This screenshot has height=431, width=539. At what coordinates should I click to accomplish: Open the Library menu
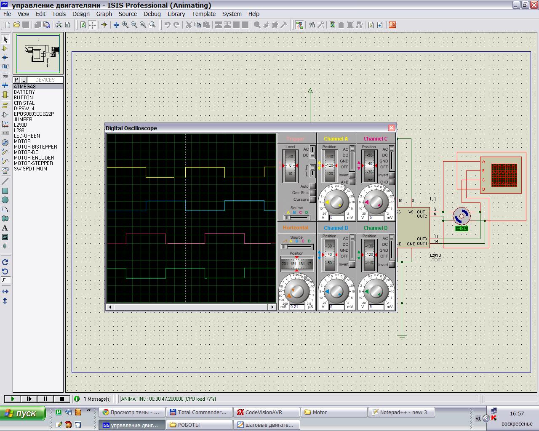tap(176, 14)
